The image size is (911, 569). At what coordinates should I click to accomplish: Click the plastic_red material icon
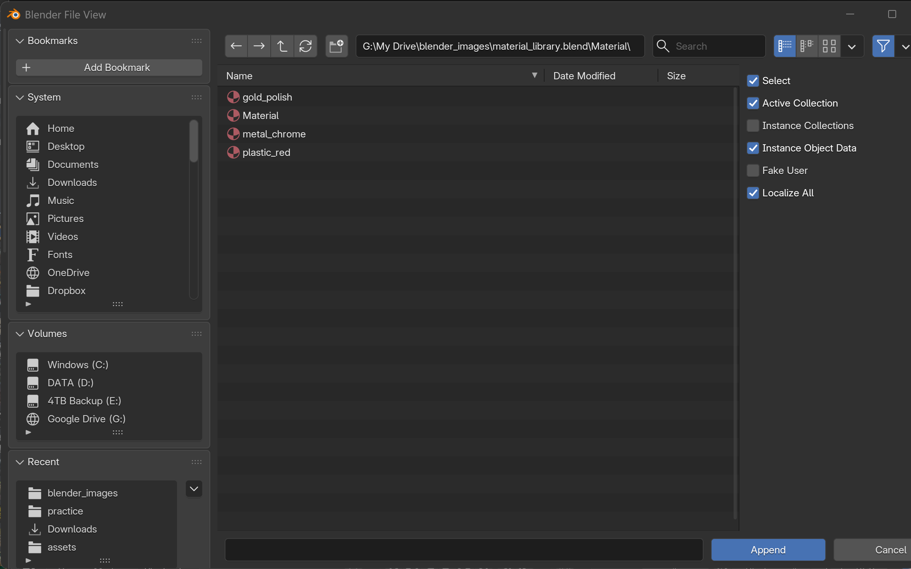pos(233,152)
